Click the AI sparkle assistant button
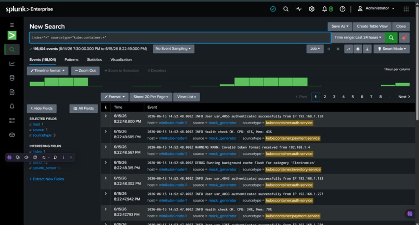This screenshot has width=419, height=225. point(404,38)
